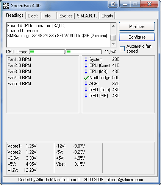Screen dimensions: 161x185
Task: Click the +12V: 12,29V voltage reading
Action: pos(22,170)
